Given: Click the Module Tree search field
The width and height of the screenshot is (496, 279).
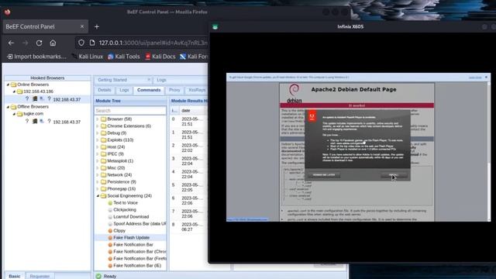Looking at the screenshot, I should [x=130, y=111].
